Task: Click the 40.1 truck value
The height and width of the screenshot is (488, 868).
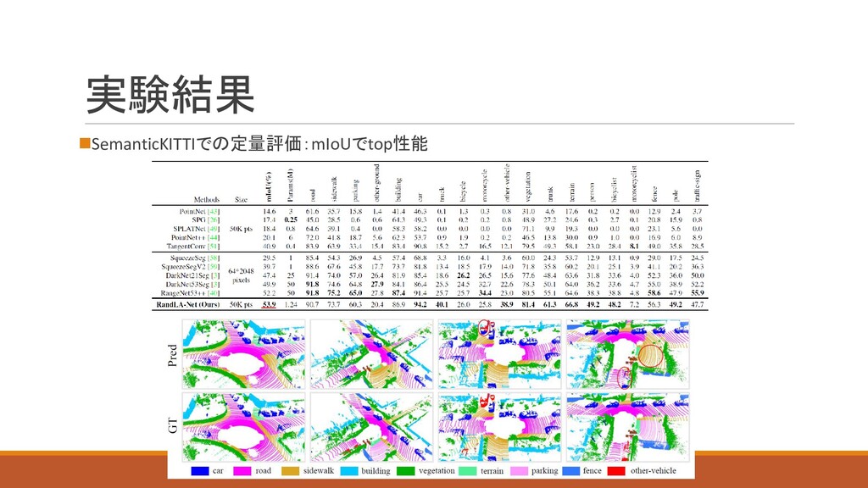Action: coord(442,304)
